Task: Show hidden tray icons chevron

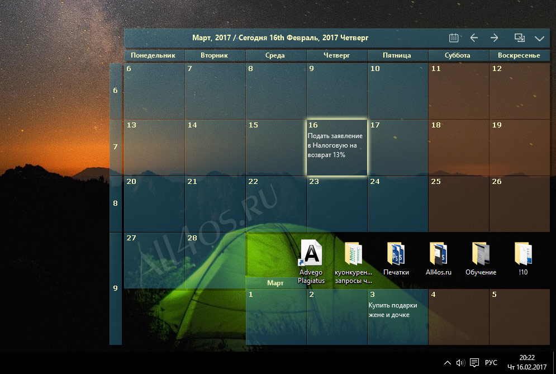Action: point(448,363)
